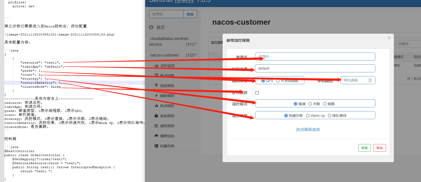Click the 关闭高级选项 link
This screenshot has width=421, height=182.
click(x=308, y=129)
